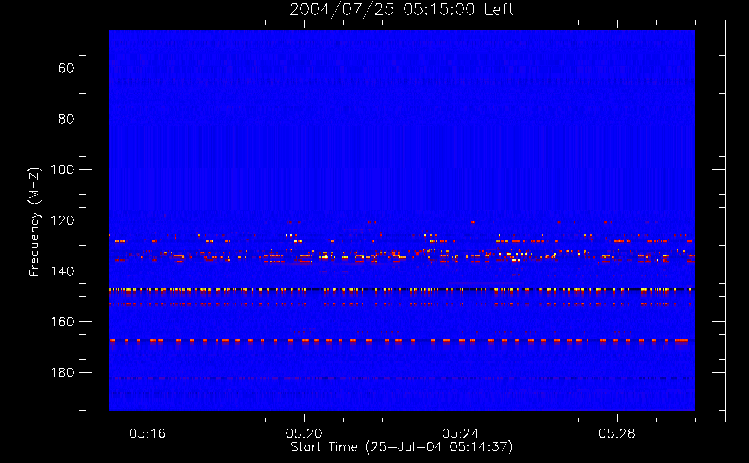Image resolution: width=749 pixels, height=463 pixels.
Task: Select the 180 frequency tick label
Action: tap(62, 373)
